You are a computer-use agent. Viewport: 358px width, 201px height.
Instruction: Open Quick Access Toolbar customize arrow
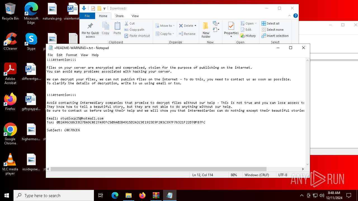coord(104,8)
